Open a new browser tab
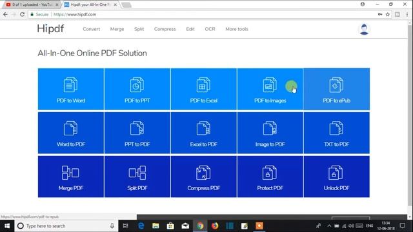 pyautogui.click(x=126, y=5)
